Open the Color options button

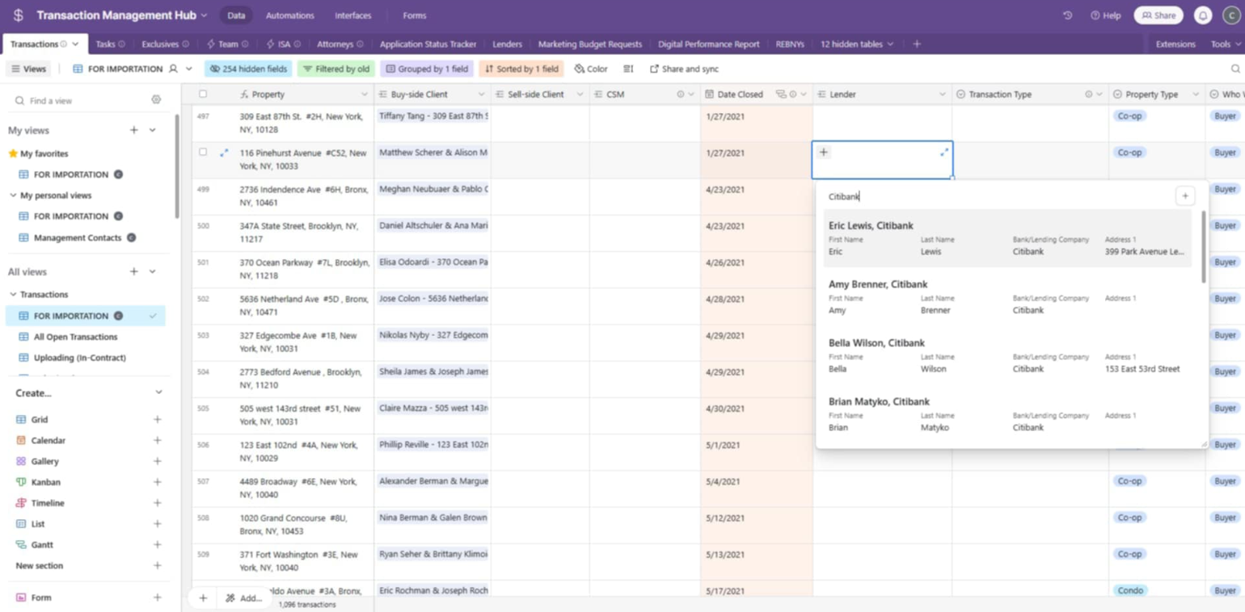pos(591,69)
